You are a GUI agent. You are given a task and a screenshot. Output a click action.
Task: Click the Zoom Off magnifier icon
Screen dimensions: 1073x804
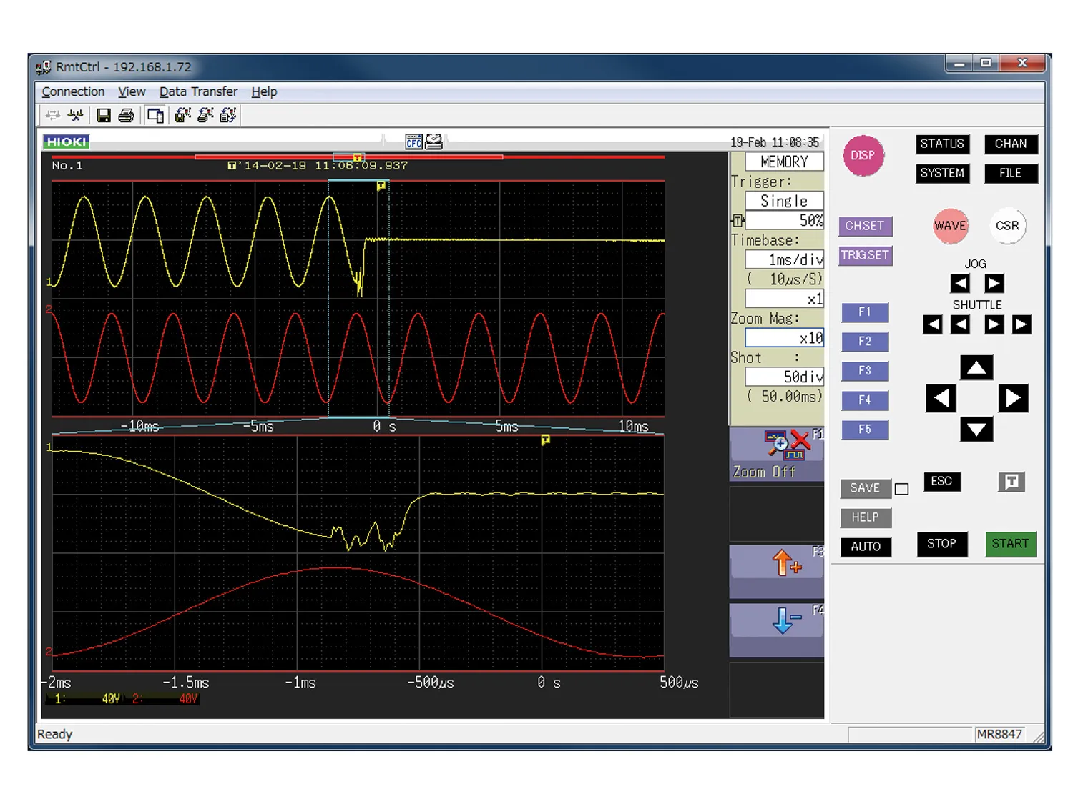(x=787, y=445)
